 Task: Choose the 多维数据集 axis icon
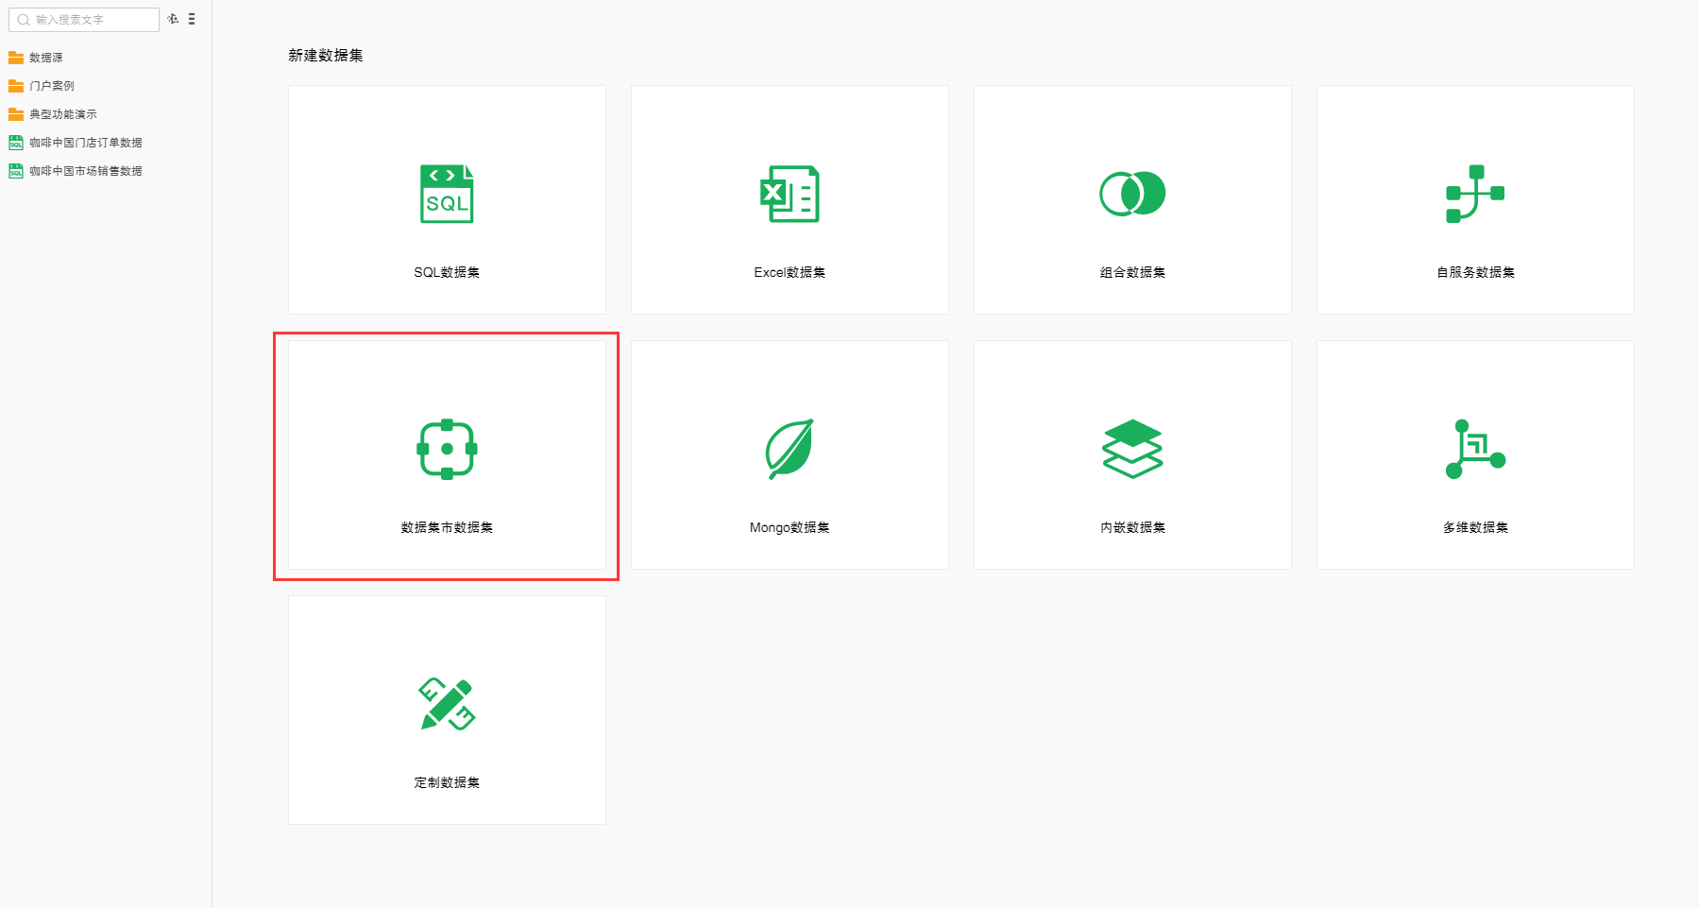[x=1475, y=449]
